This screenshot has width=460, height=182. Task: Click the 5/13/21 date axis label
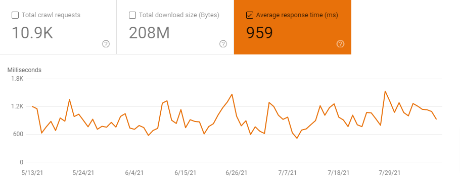32,173
